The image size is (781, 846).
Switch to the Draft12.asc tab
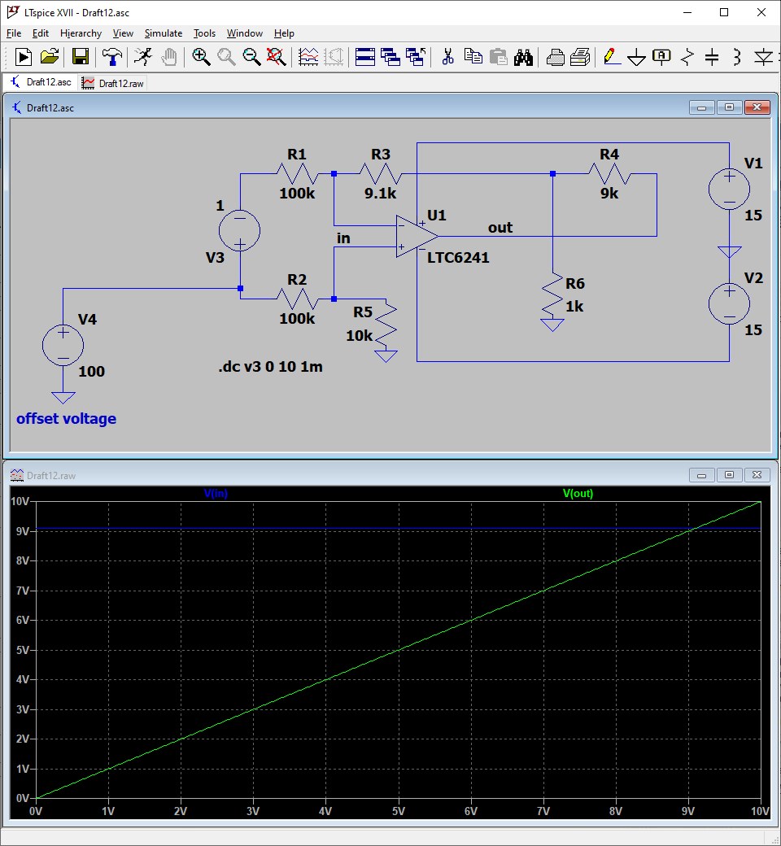click(x=41, y=82)
